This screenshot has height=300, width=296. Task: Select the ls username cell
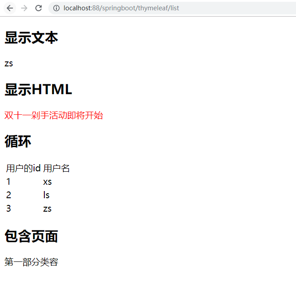click(47, 195)
